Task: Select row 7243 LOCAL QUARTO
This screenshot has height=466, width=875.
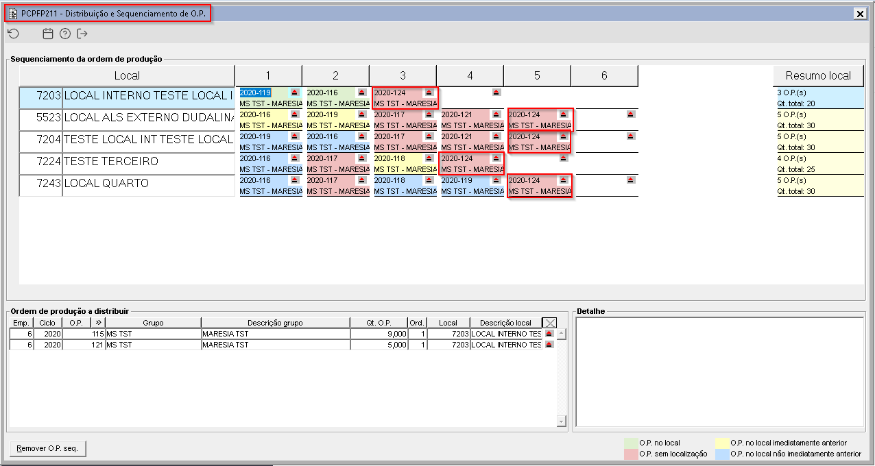Action: point(127,186)
